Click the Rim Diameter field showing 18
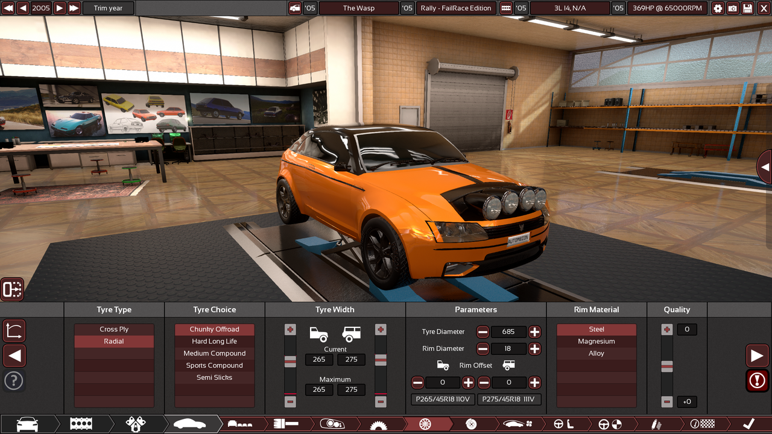This screenshot has width=772, height=434. pos(508,348)
